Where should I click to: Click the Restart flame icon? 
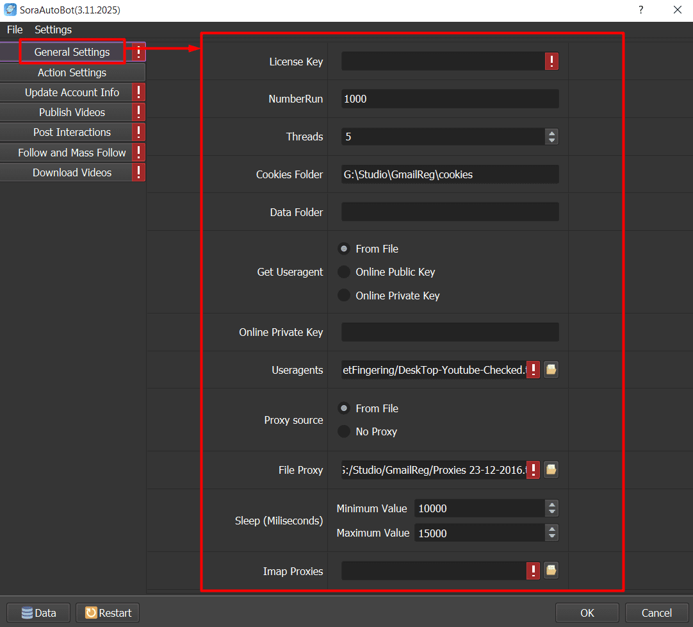tap(90, 612)
